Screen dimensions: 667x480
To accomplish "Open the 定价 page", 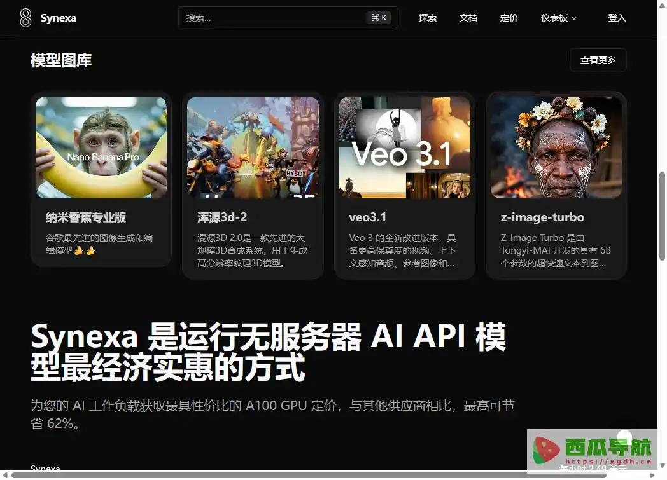I will coord(509,18).
